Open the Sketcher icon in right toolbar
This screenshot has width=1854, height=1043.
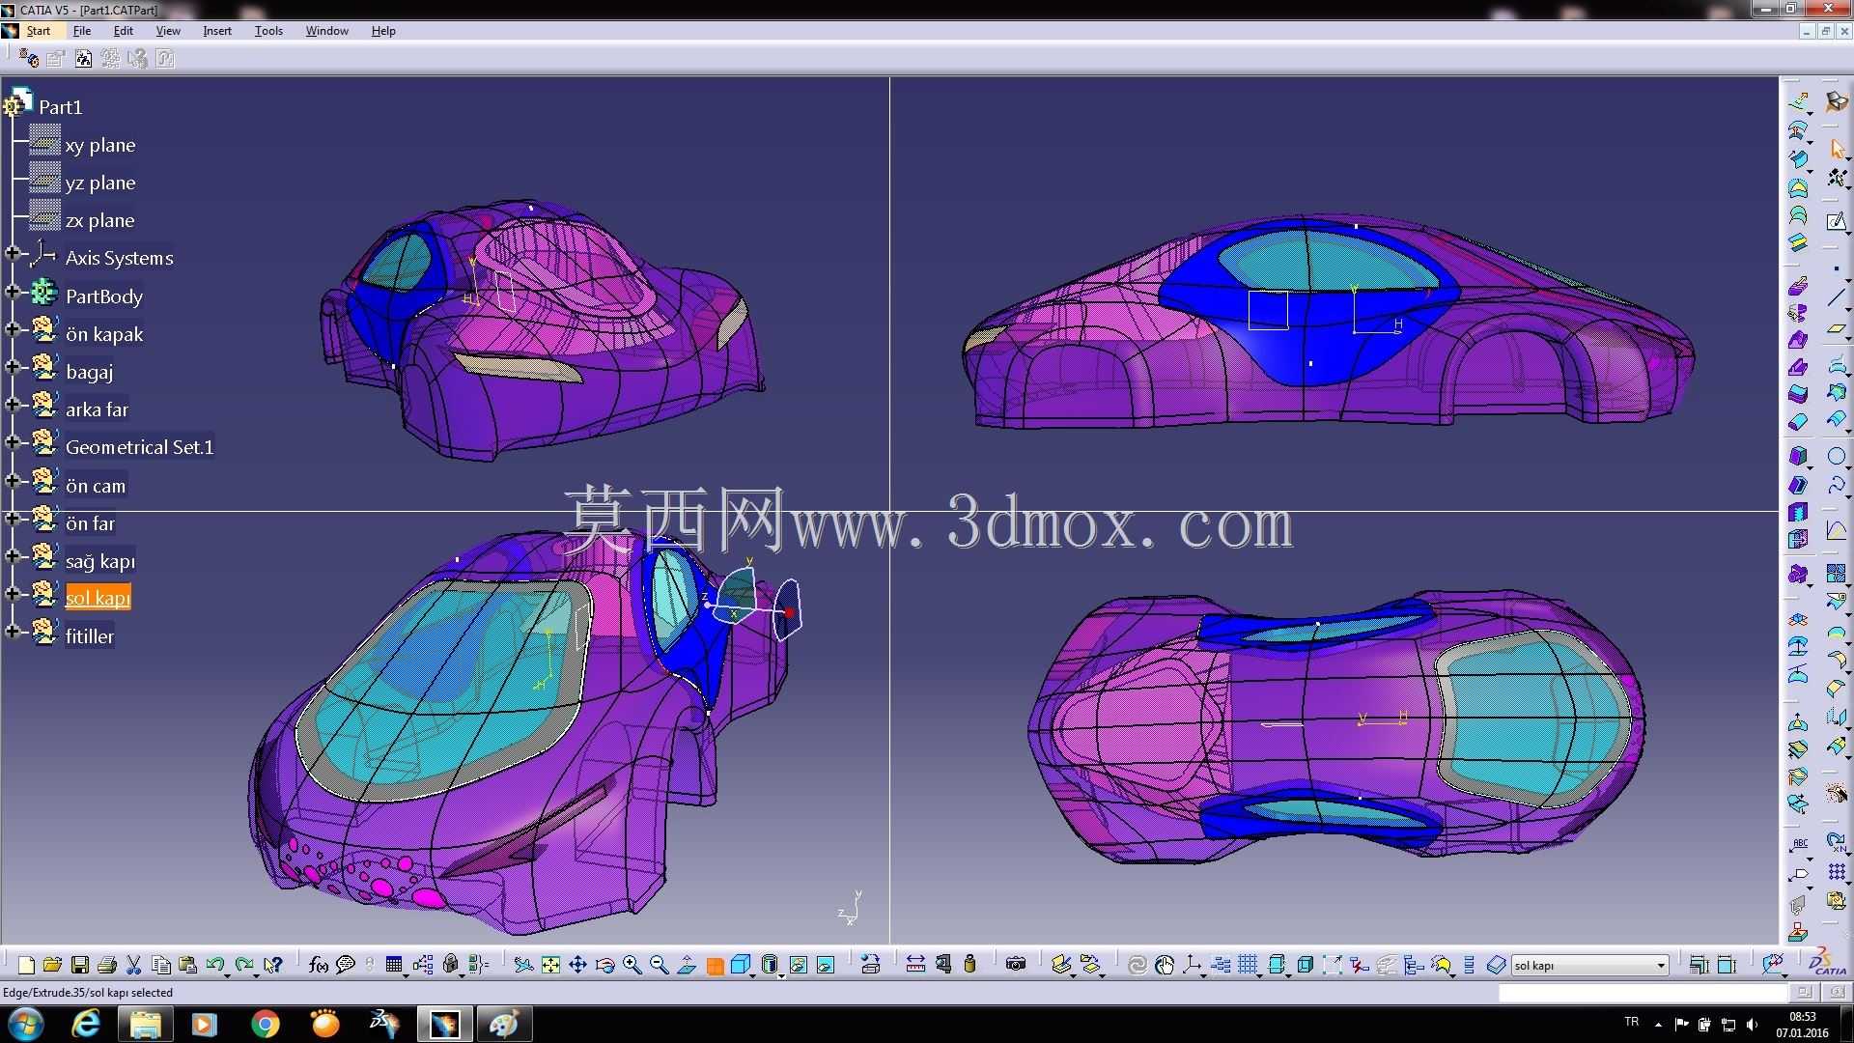tap(1836, 221)
